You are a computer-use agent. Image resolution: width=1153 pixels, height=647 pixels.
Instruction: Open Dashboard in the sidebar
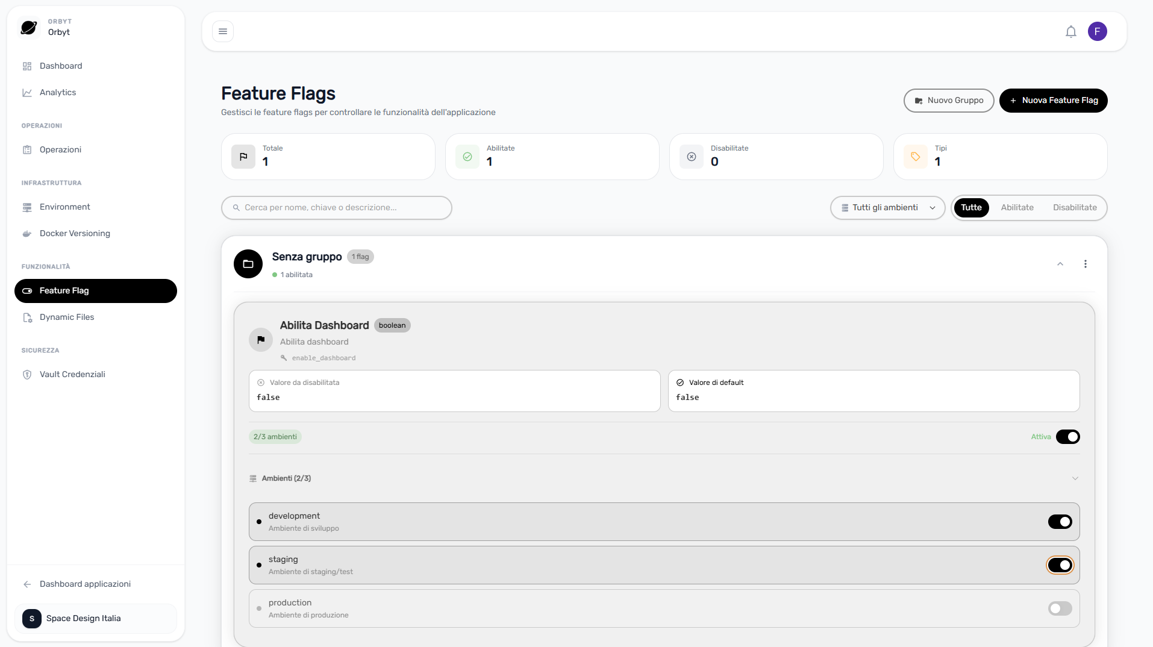[96, 66]
